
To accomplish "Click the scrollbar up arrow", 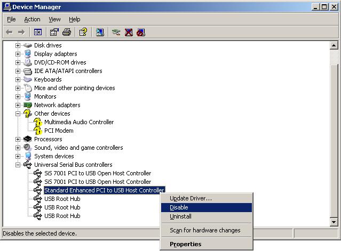I will click(x=334, y=46).
